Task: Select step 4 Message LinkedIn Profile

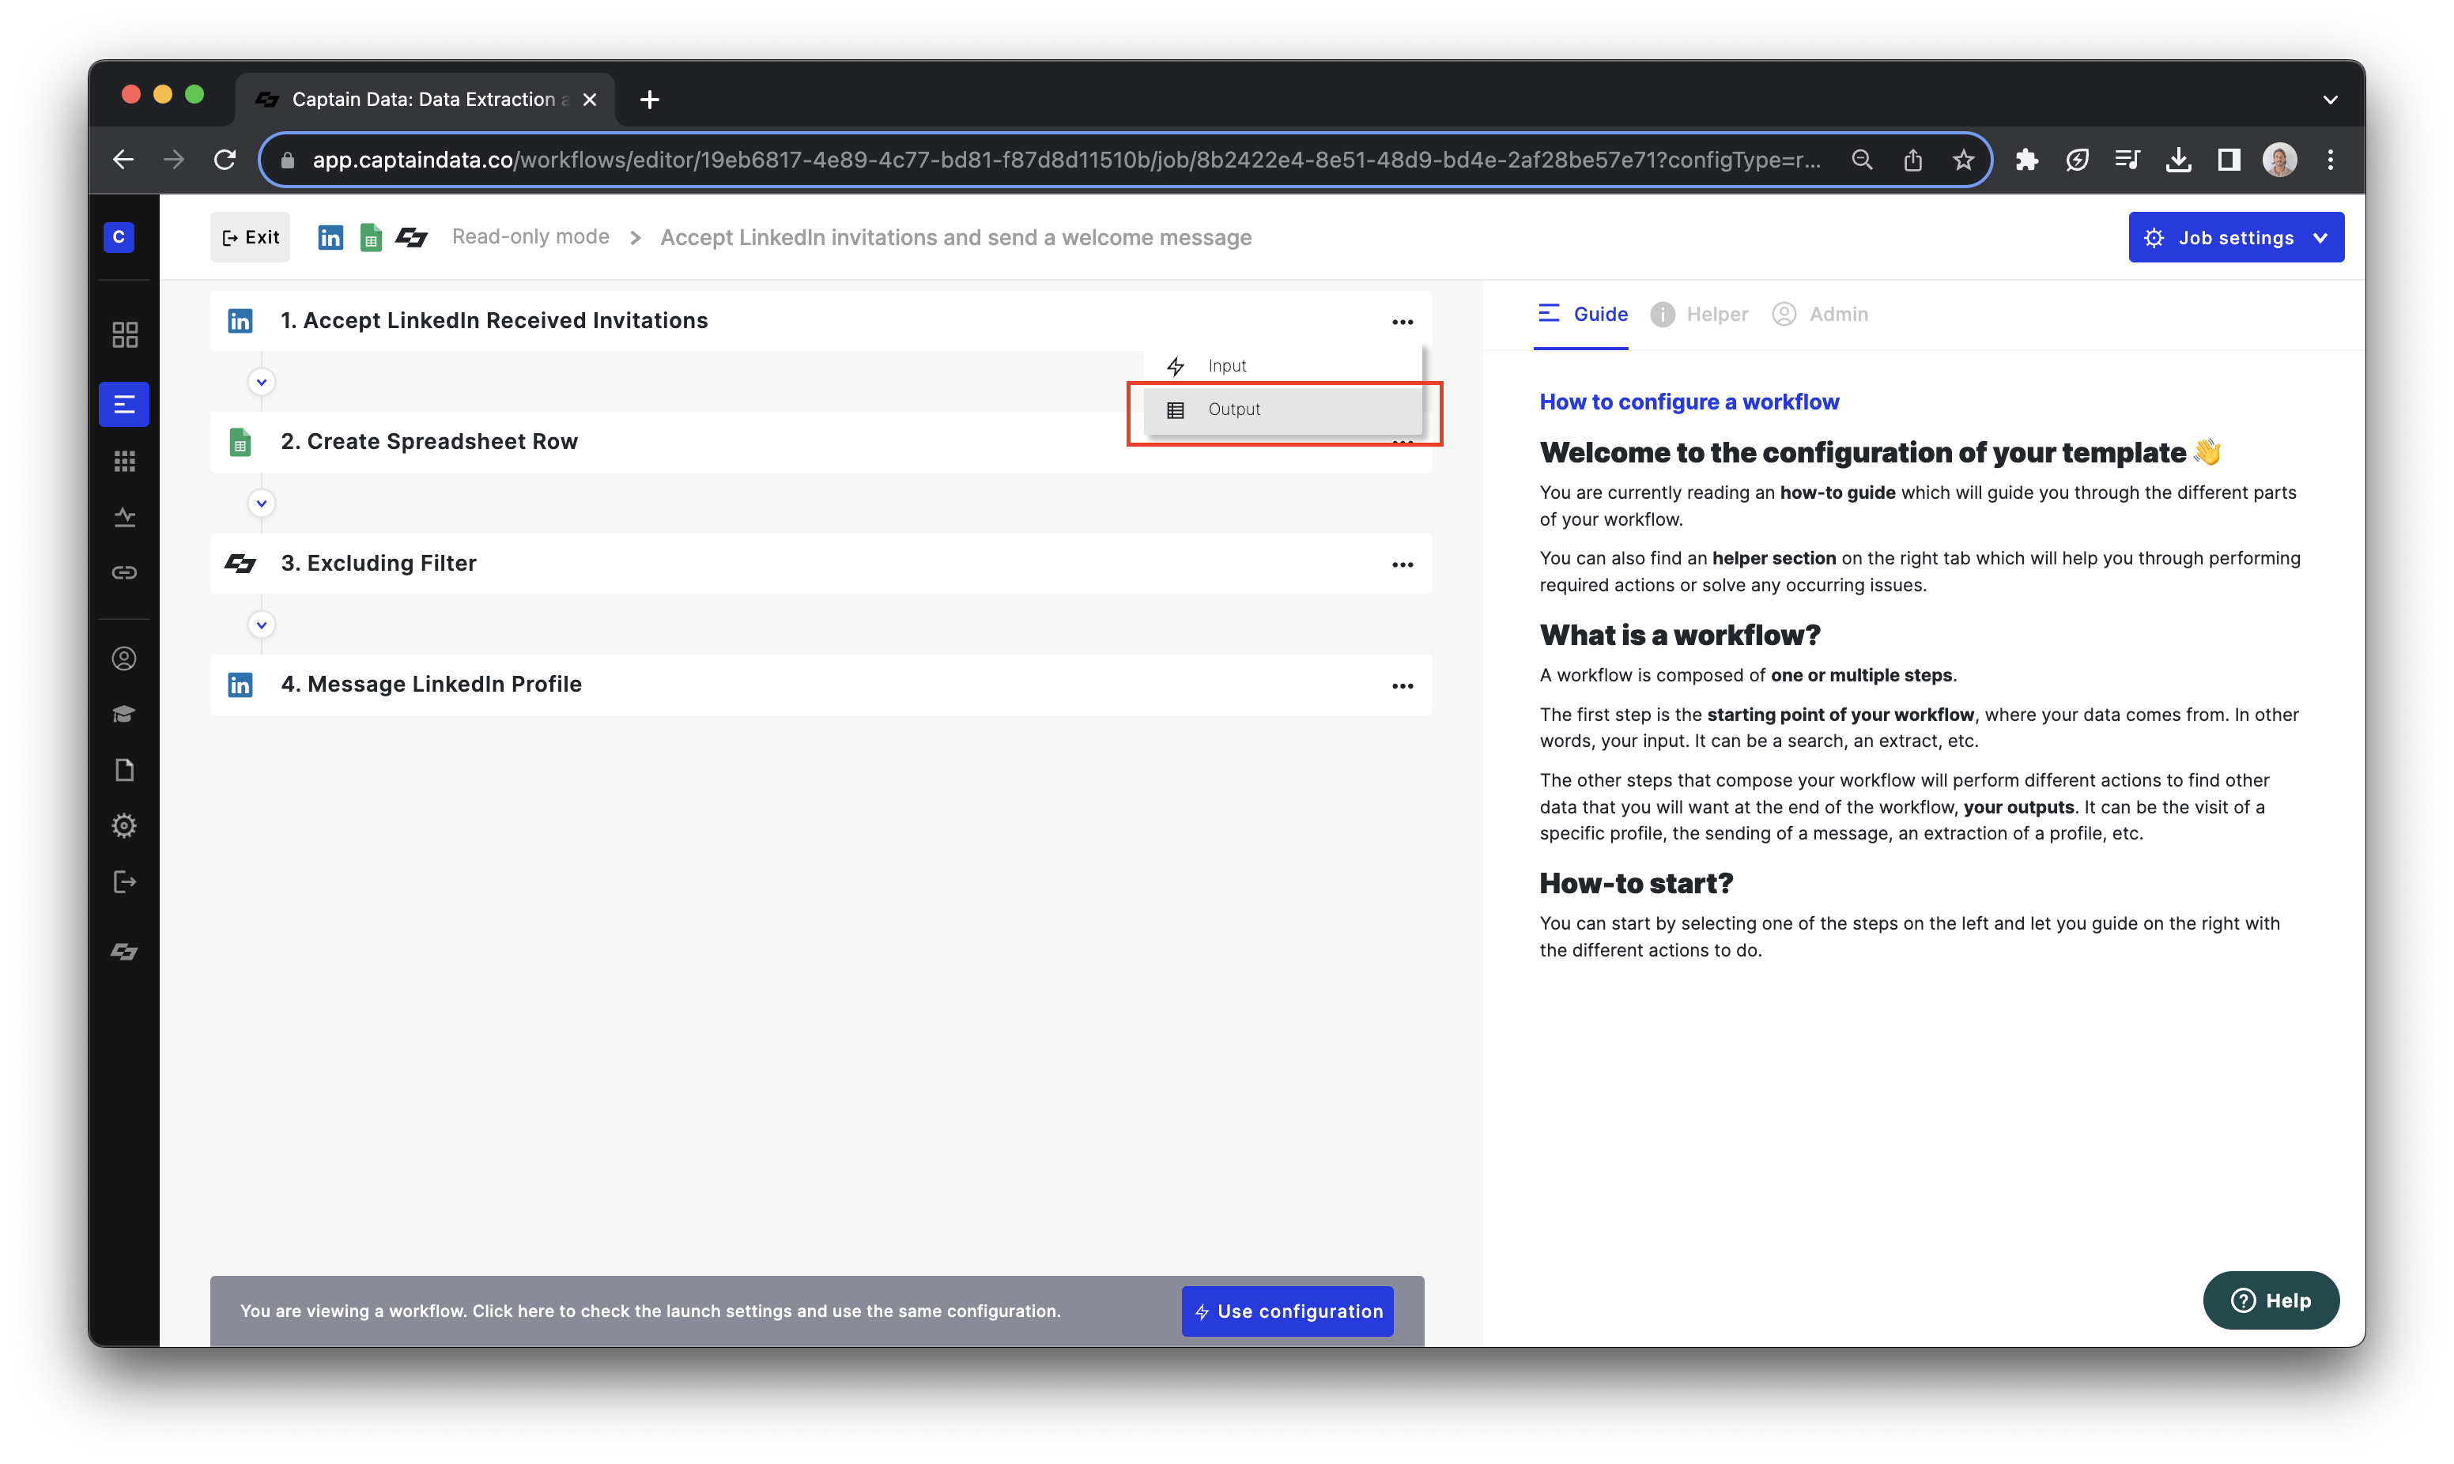Action: (x=821, y=685)
